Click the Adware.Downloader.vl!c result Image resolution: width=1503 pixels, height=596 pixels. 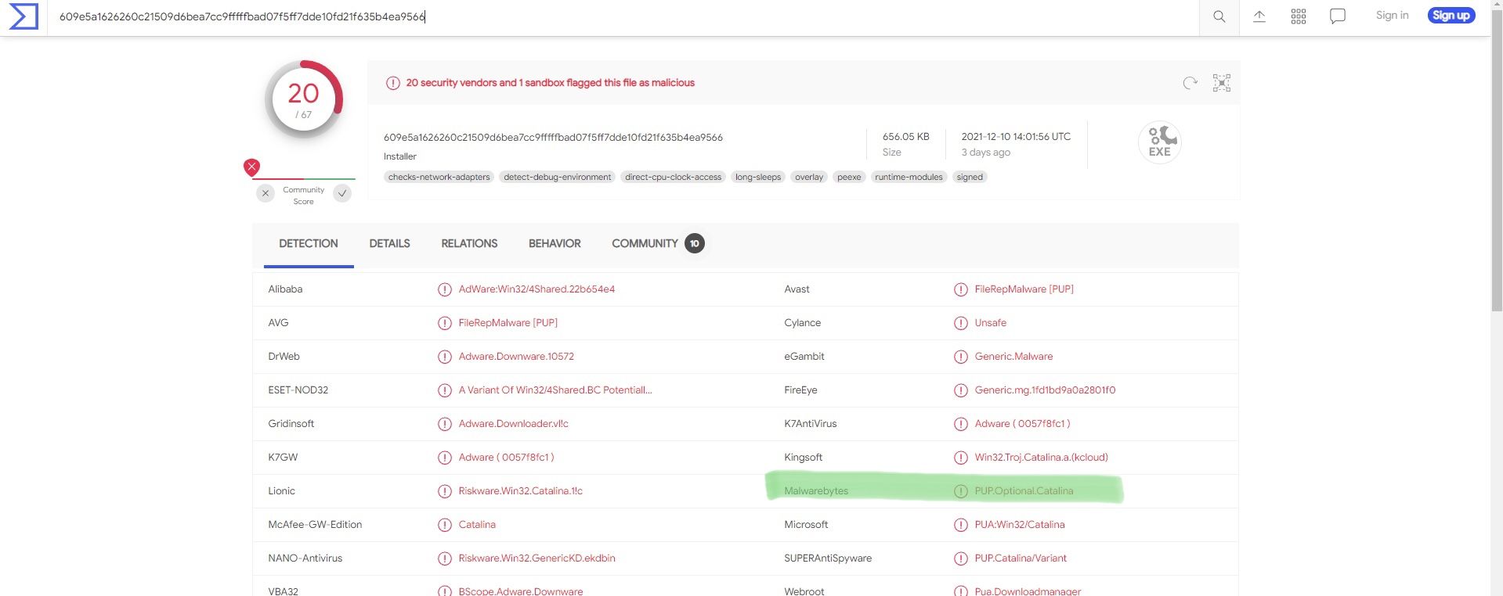[x=514, y=424]
